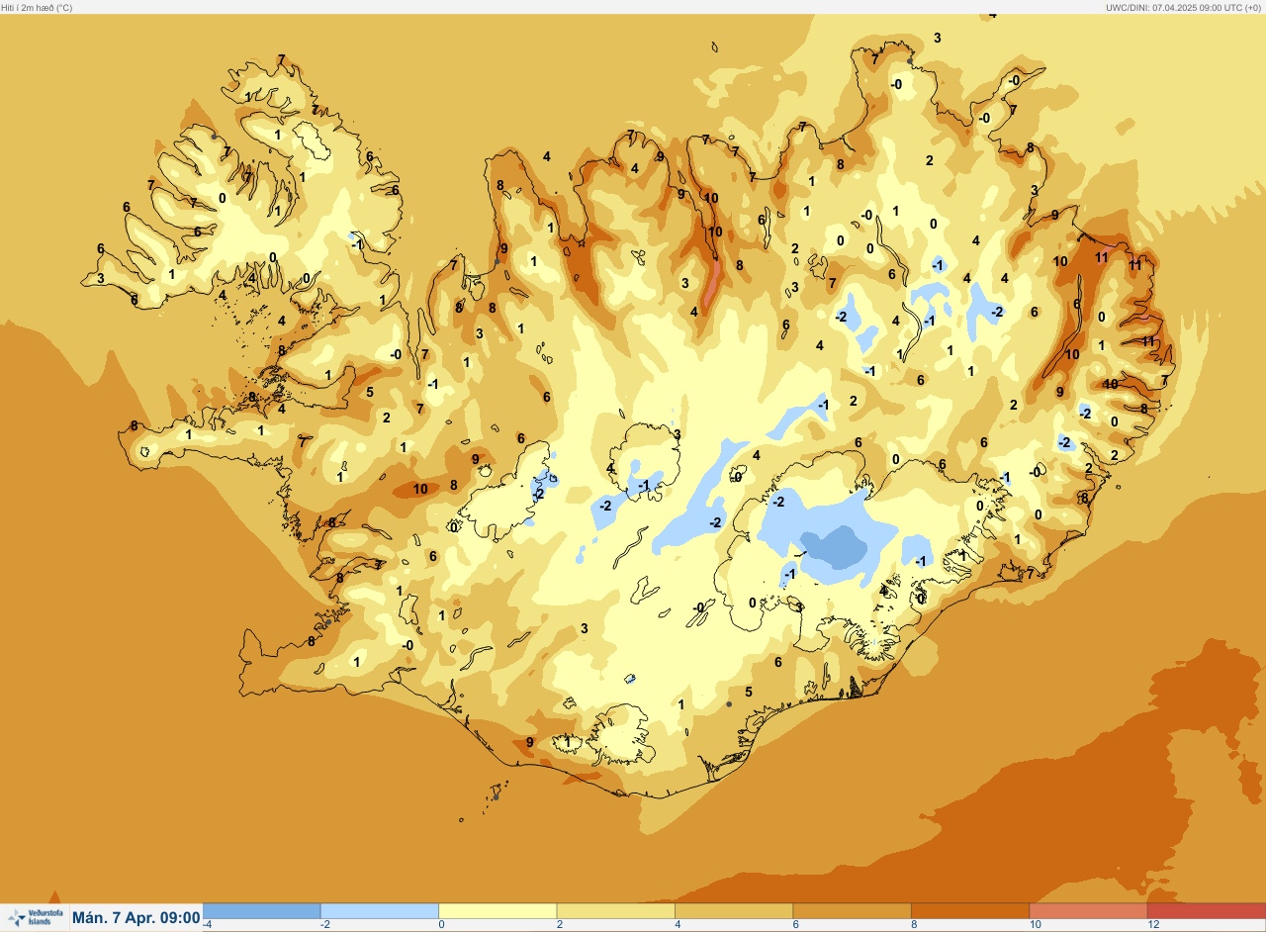The height and width of the screenshot is (932, 1266).
Task: Select the 6 to 8 orange legend swatch
Action: (x=852, y=910)
